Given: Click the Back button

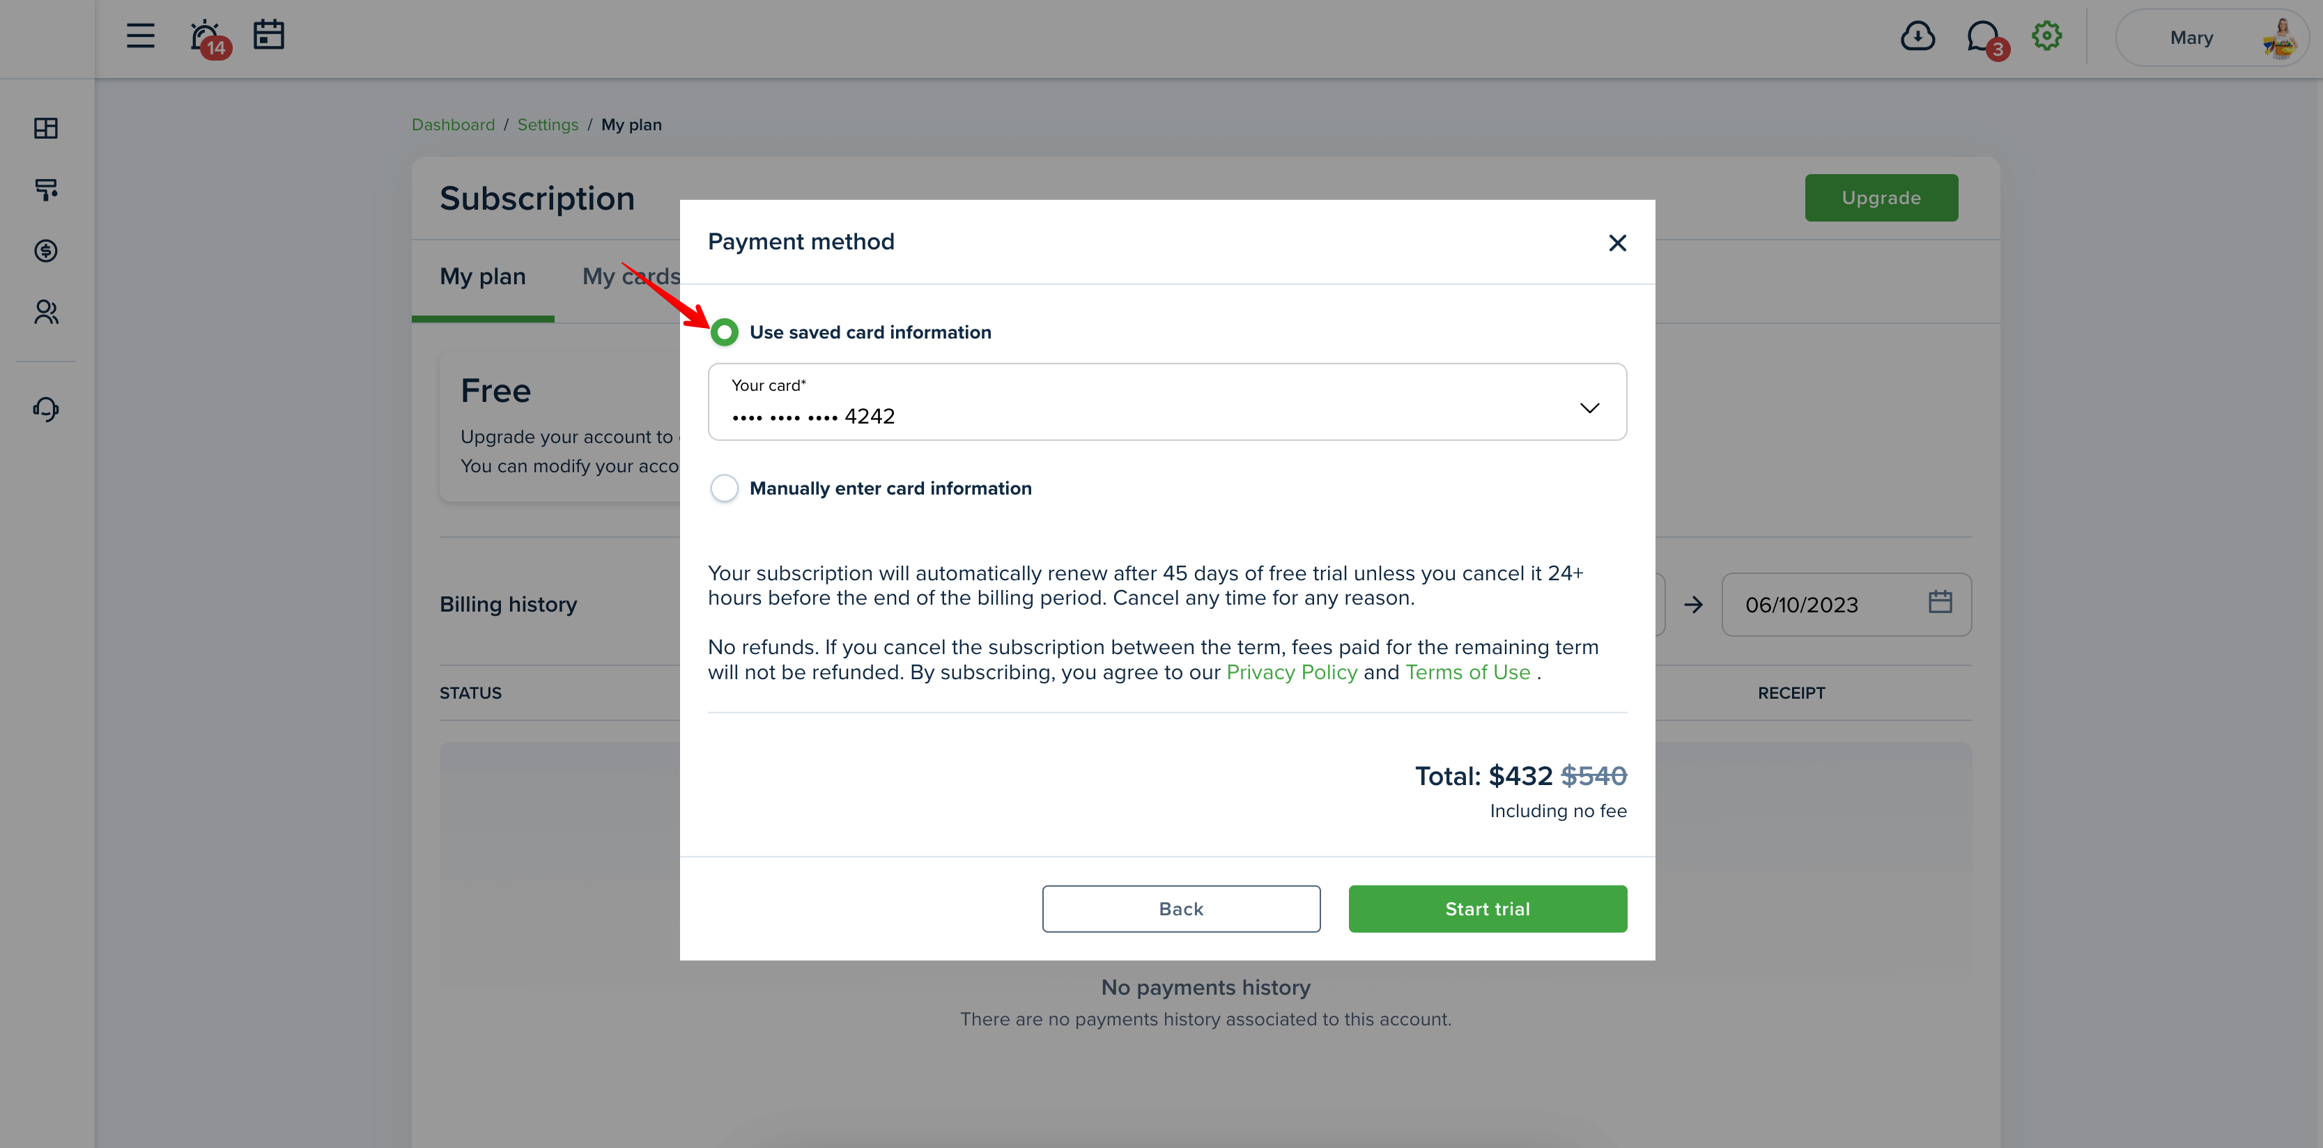Looking at the screenshot, I should point(1181,909).
